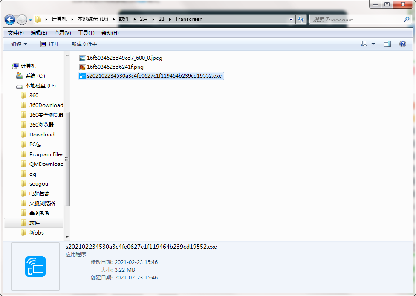This screenshot has height=296, width=416.
Task: Open Help with the question mark icon
Action: [x=402, y=44]
